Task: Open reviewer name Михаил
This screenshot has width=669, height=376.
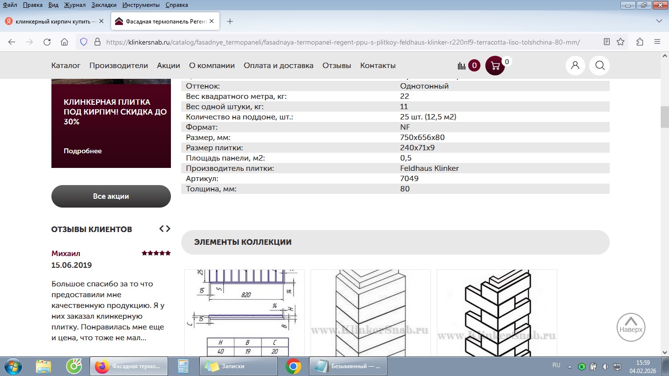Action: 66,254
